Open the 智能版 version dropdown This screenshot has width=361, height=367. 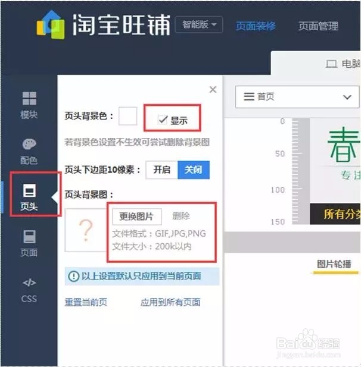click(199, 24)
